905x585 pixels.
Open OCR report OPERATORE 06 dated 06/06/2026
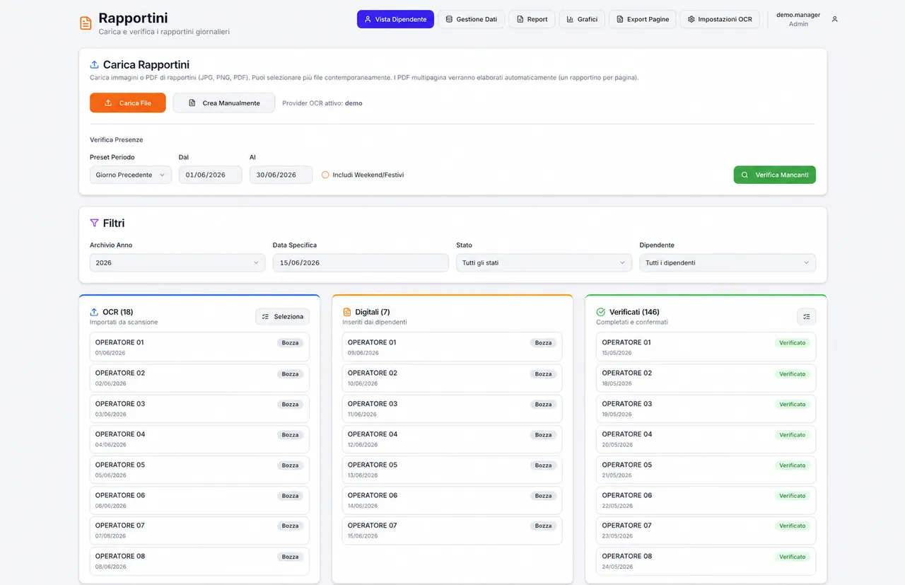(199, 499)
